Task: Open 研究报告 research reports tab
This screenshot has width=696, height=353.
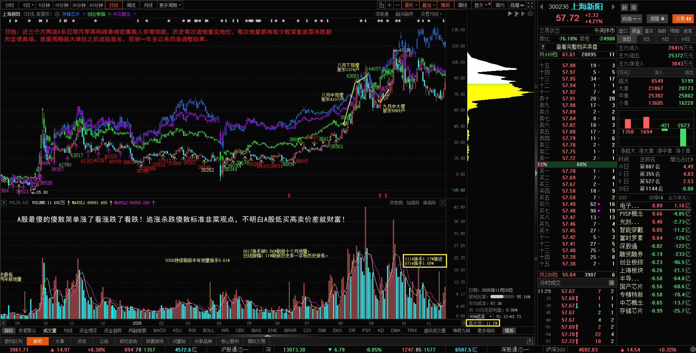Action: pos(128,341)
